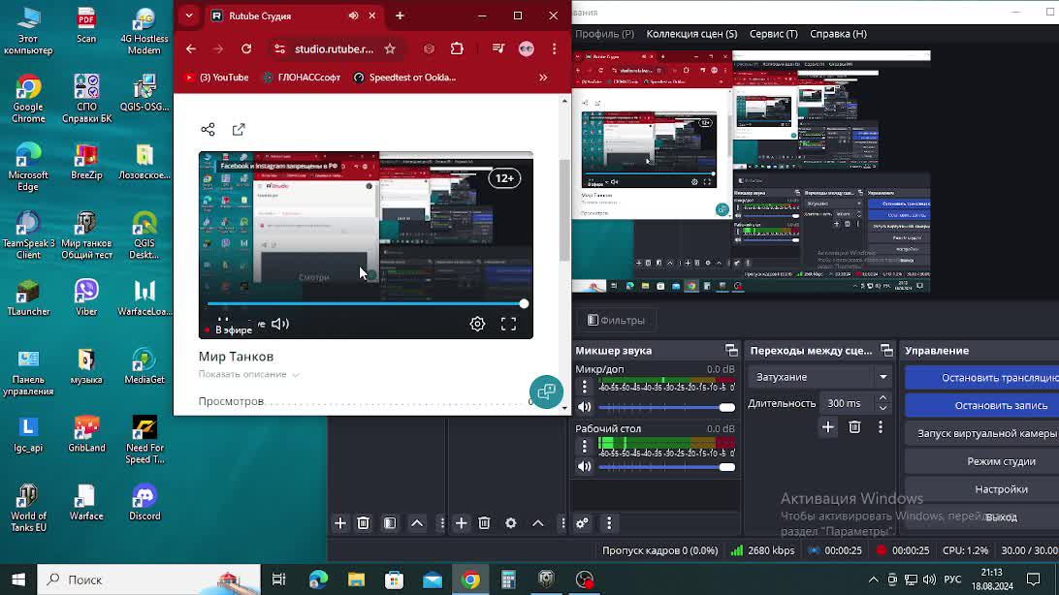Click the Длительность 300 ms field
1059x595 pixels.
[847, 403]
